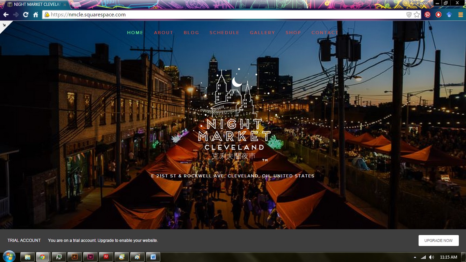Go back to the previous page
The image size is (466, 262).
point(6,15)
